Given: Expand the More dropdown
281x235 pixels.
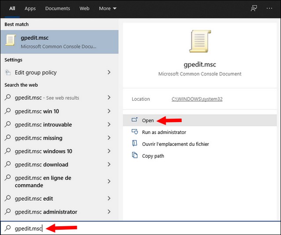Looking at the screenshot, I should [x=108, y=8].
